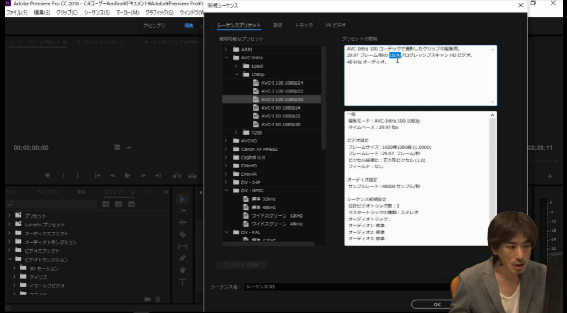Click the DV-NTSC 標準 48kHz preset icon
This screenshot has height=313, width=567.
tap(246, 207)
